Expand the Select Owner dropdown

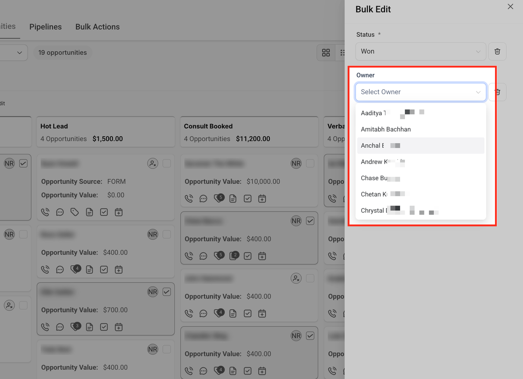coord(421,92)
